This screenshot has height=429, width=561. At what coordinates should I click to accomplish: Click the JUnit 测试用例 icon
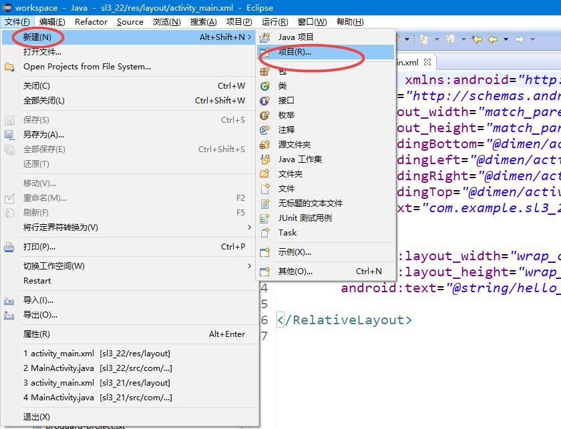[264, 218]
